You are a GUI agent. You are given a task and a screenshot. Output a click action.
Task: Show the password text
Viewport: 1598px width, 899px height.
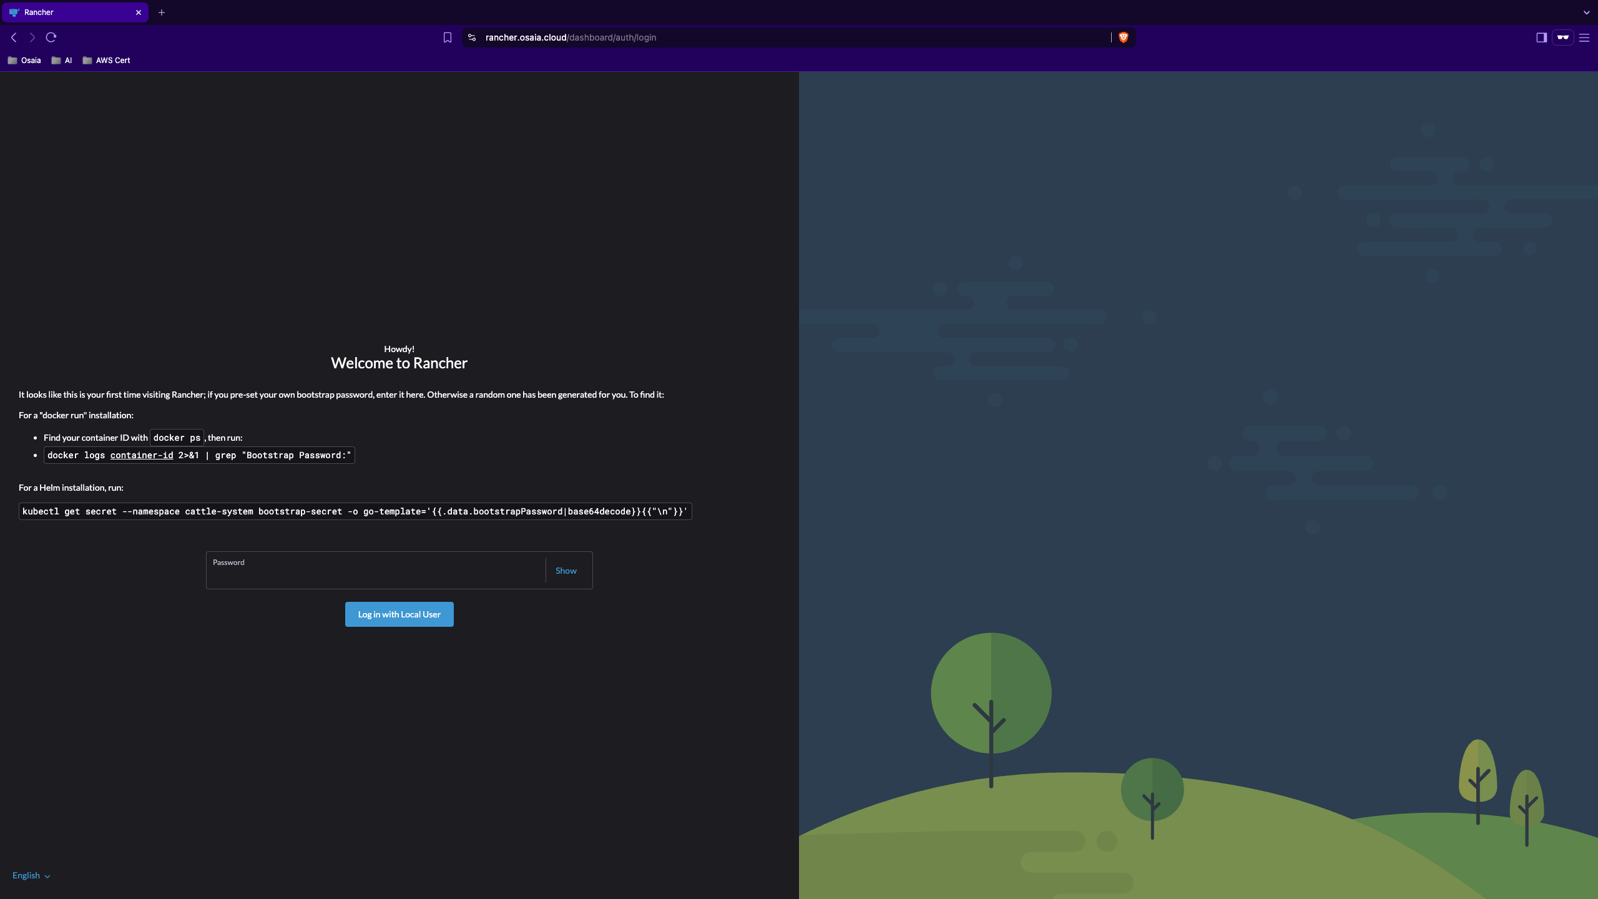566,571
